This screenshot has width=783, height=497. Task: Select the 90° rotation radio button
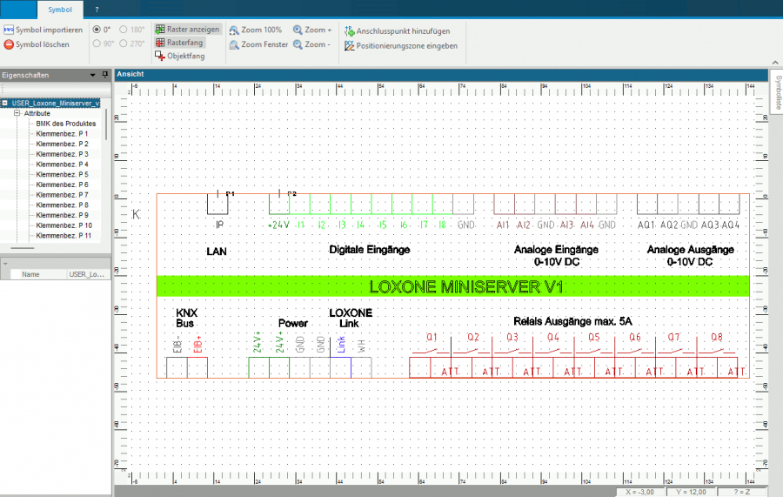[x=97, y=44]
